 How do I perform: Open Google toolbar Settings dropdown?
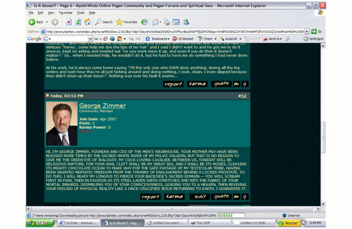313,39
